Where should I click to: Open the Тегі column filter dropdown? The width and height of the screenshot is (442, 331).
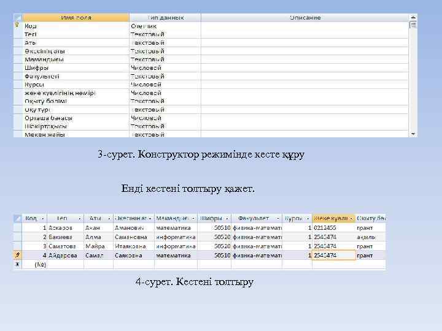coord(80,218)
